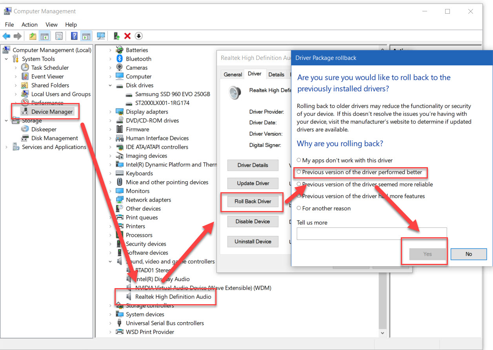Select 'Previous version of the driver performed better'
Image resolution: width=493 pixels, height=350 pixels.
click(299, 172)
